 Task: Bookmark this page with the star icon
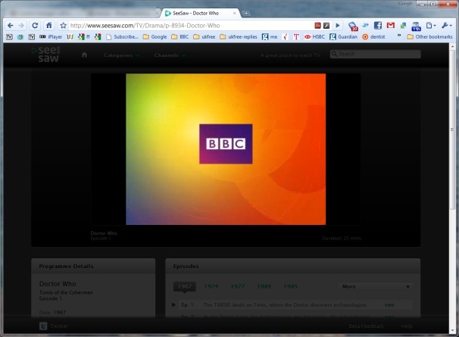(63, 26)
